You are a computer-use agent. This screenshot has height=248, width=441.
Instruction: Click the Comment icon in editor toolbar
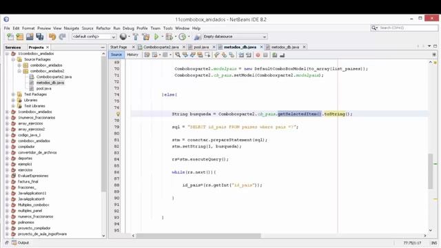275,55
